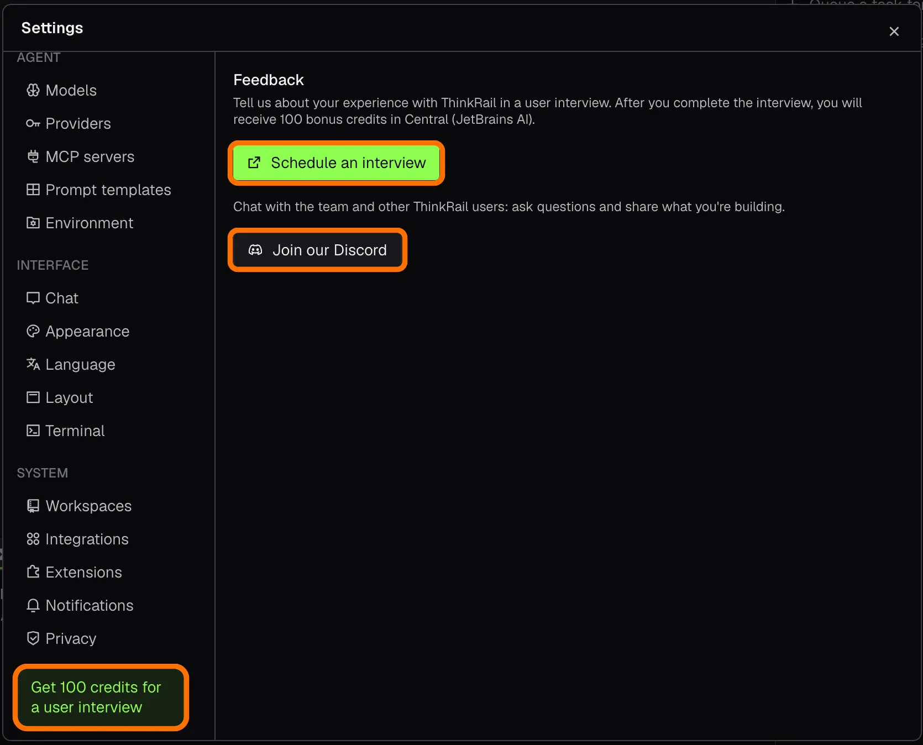
Task: Click the Providers key icon
Action: 33,123
